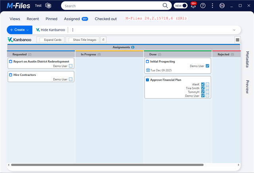Check Demo User box on Hire Contractors
Screen dimensions: 254x173
coord(71,79)
